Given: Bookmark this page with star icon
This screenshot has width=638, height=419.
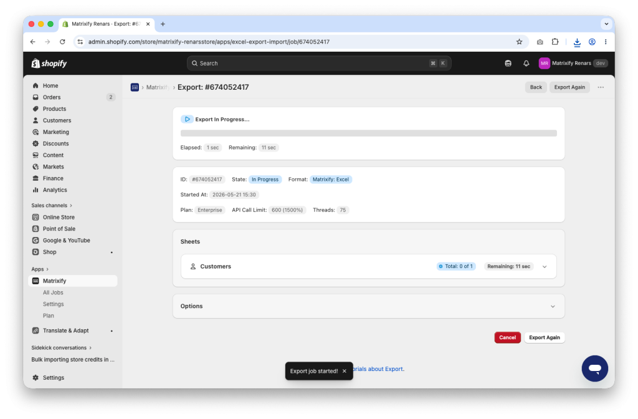Looking at the screenshot, I should (x=519, y=42).
